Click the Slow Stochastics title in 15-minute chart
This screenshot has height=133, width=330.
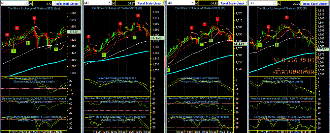pyautogui.click(x=283, y=118)
